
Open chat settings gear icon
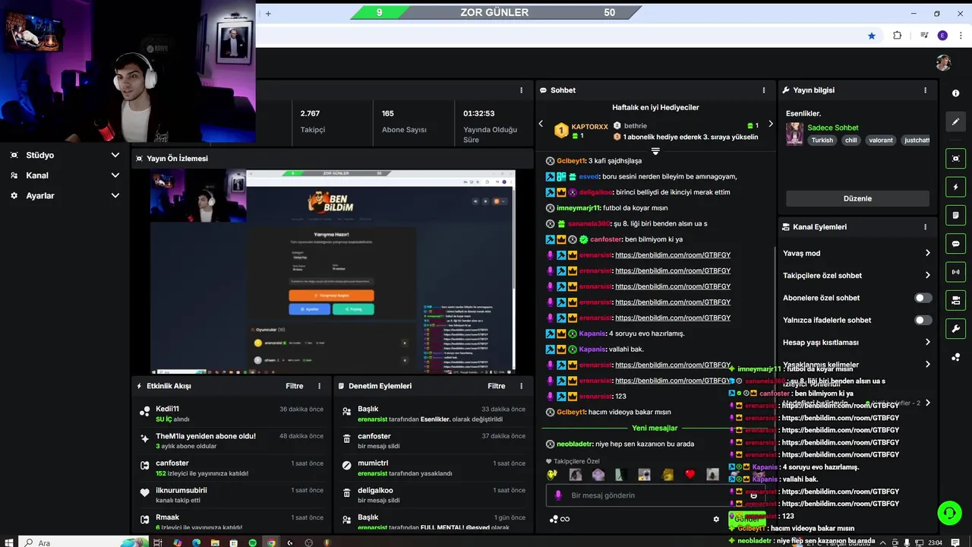(716, 520)
